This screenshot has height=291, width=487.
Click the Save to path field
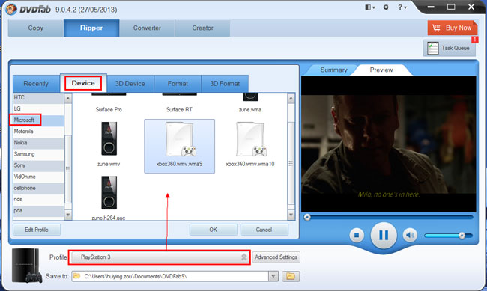point(170,276)
